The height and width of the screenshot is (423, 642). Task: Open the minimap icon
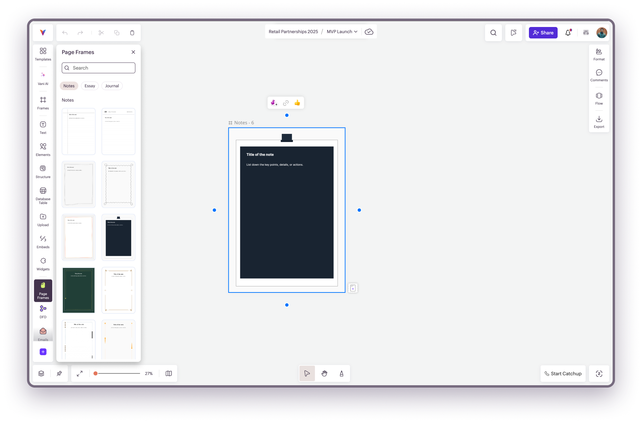[169, 373]
